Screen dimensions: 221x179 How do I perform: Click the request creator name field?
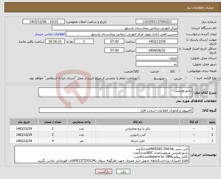point(122,34)
